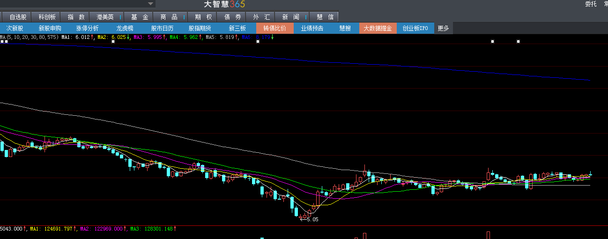Click the rightmost info star marker on chart
This screenshot has width=608, height=239.
click(x=518, y=42)
